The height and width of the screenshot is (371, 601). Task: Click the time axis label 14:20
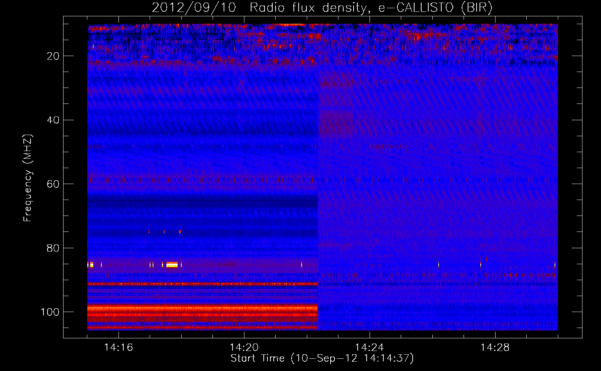pos(244,348)
